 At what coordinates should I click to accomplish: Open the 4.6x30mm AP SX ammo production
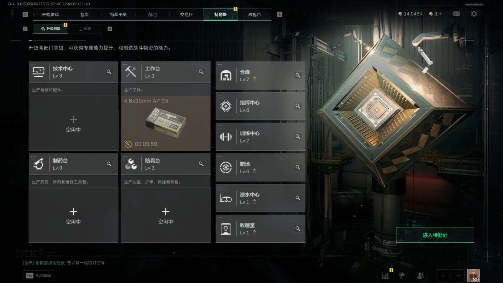[166, 123]
